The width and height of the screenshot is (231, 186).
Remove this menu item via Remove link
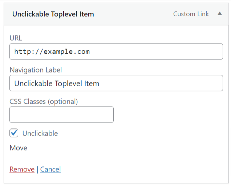[x=22, y=169]
